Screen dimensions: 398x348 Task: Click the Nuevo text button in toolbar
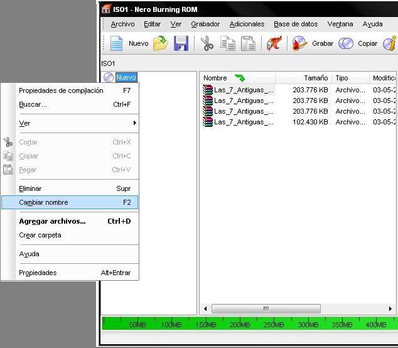pyautogui.click(x=139, y=43)
